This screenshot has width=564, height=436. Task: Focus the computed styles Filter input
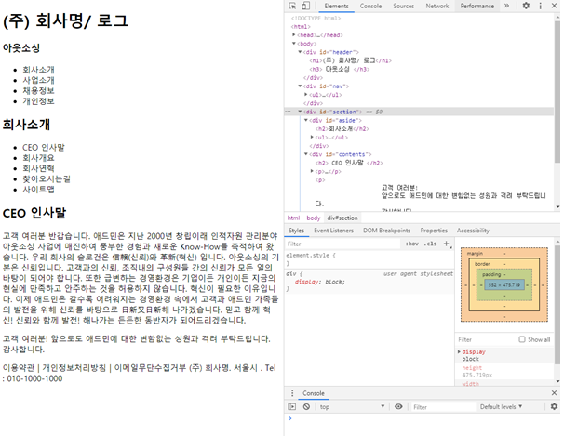(x=486, y=339)
